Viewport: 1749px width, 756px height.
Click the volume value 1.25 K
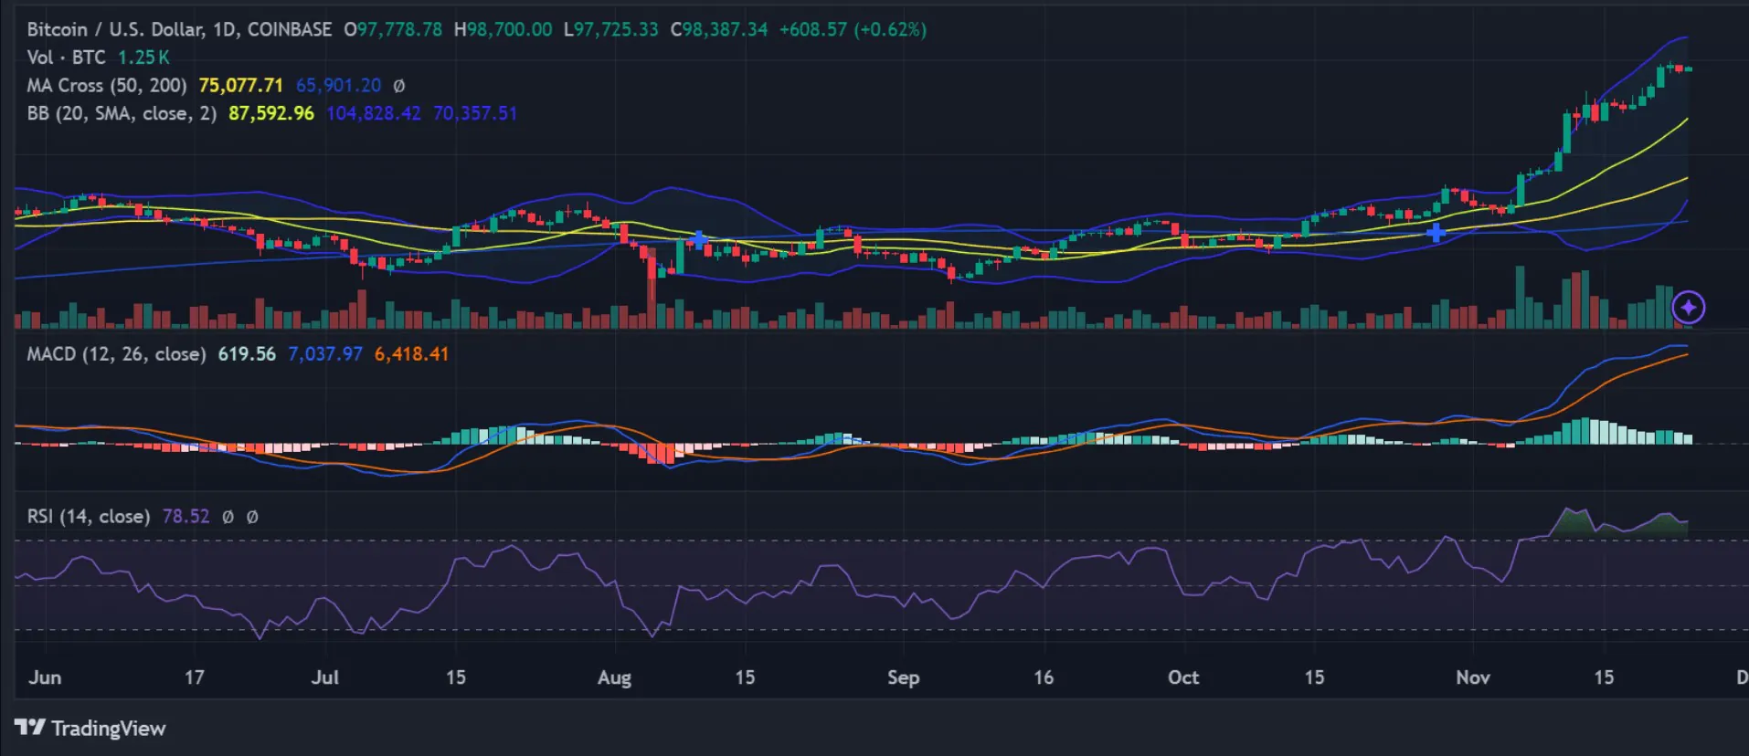pyautogui.click(x=143, y=58)
